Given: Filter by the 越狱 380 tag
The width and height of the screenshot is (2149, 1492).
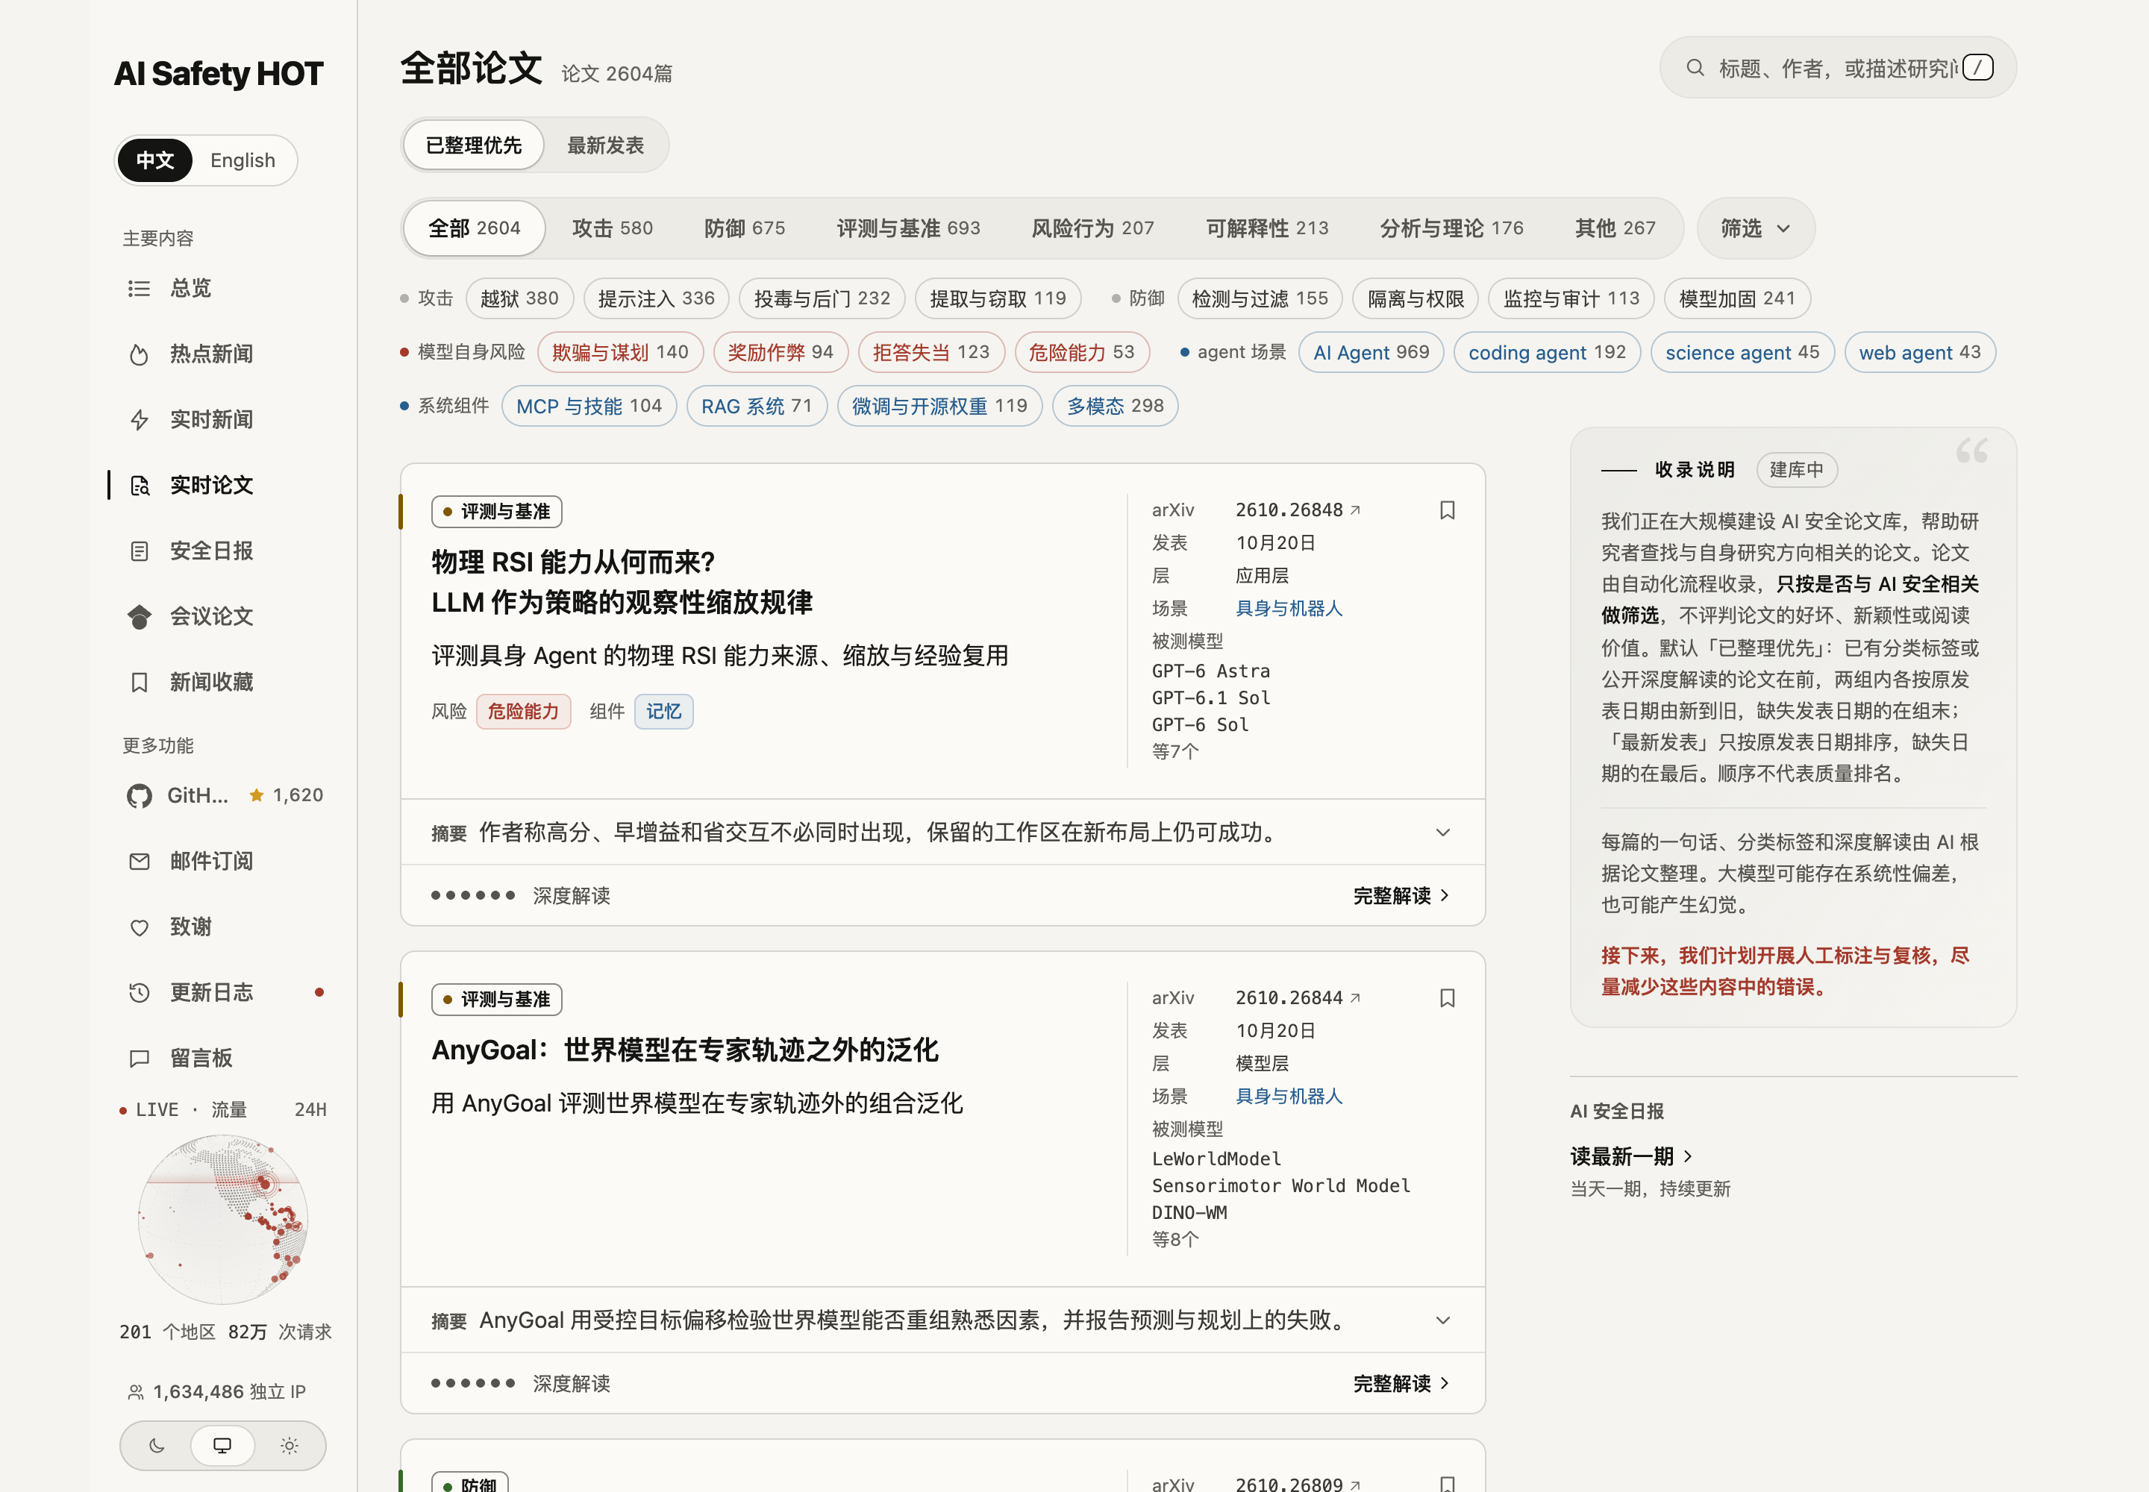Looking at the screenshot, I should [519, 299].
